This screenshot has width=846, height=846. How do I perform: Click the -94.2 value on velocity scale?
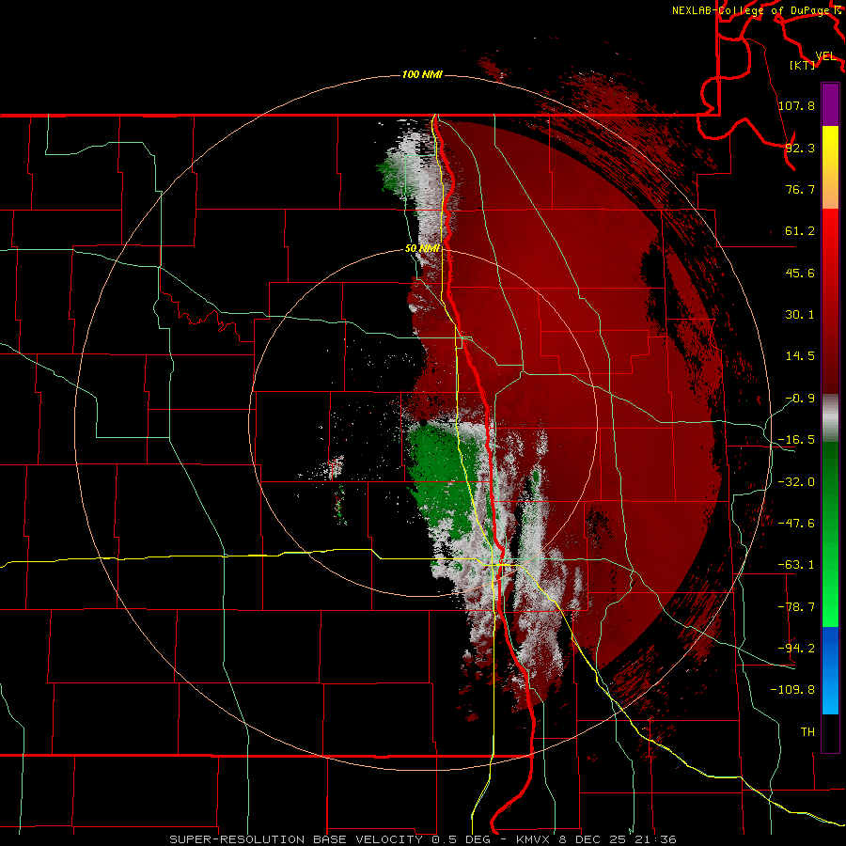click(x=796, y=648)
